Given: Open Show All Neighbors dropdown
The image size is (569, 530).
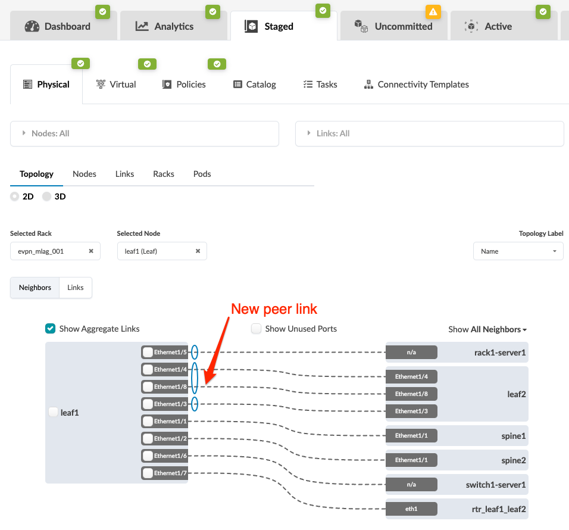Looking at the screenshot, I should pyautogui.click(x=487, y=329).
